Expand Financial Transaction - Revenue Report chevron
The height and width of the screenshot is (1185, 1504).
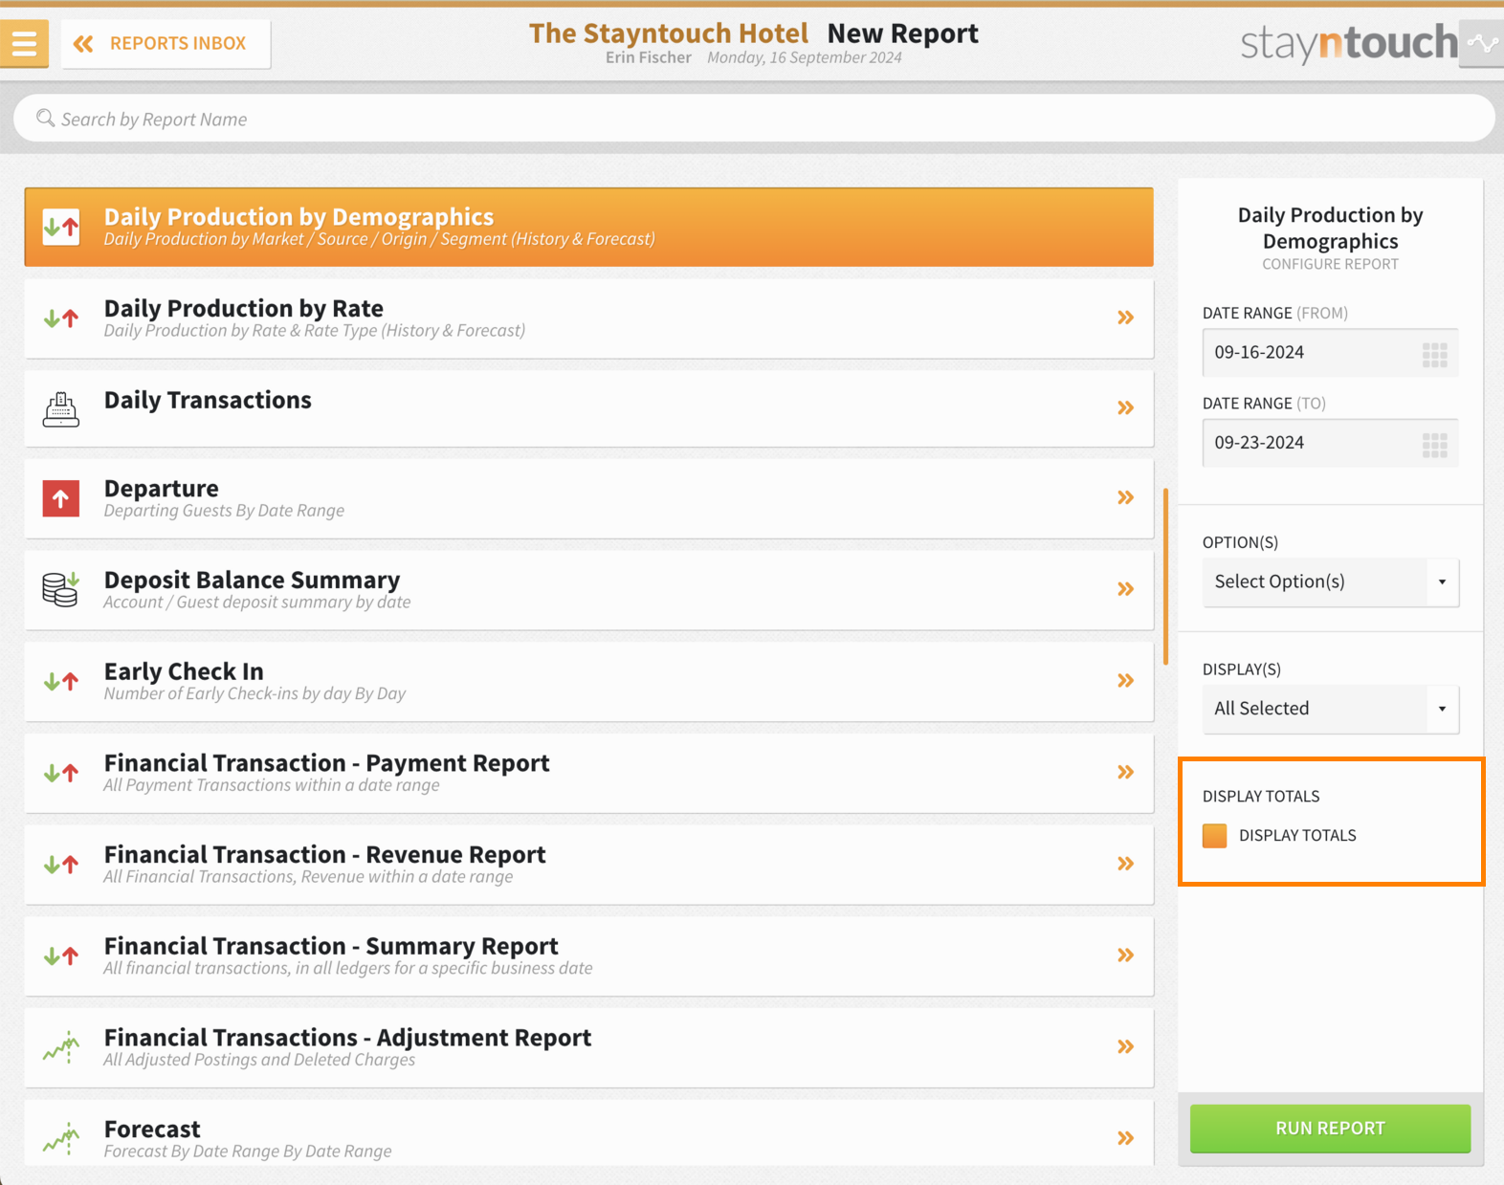1126,864
